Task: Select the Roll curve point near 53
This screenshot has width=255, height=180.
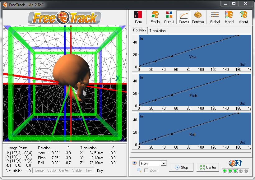Action: point(172,134)
